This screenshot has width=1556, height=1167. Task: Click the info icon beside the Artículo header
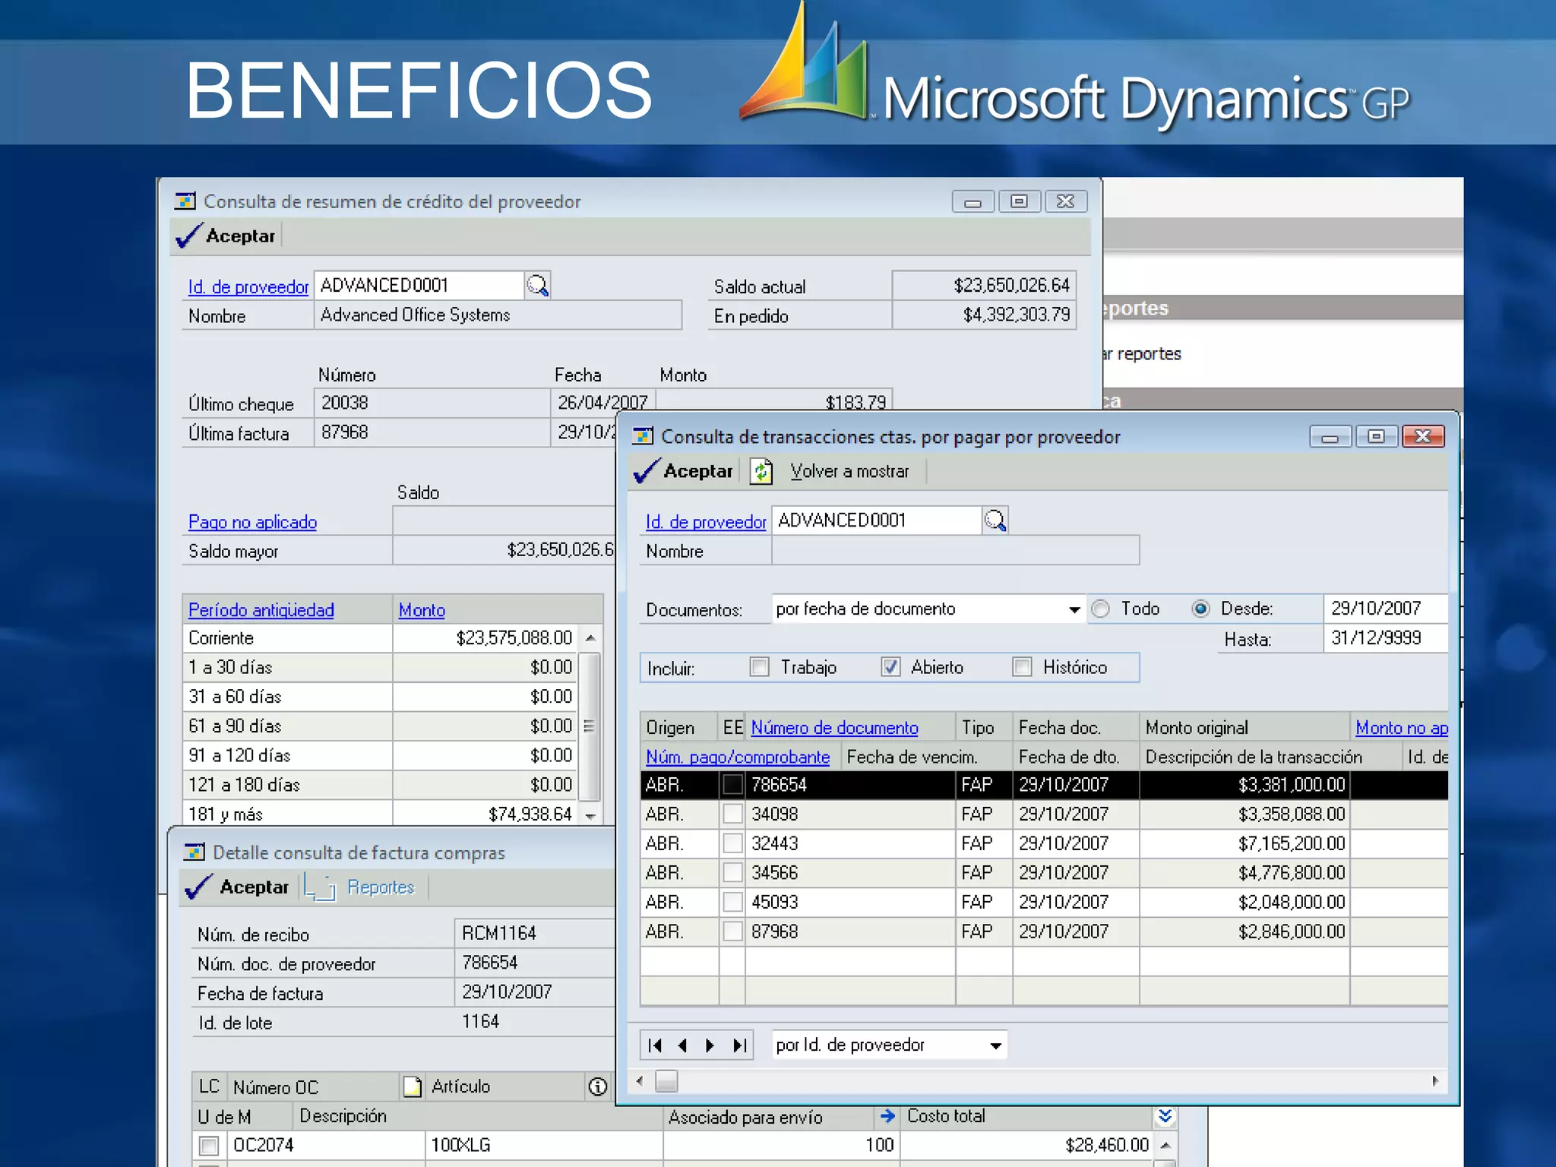[598, 1086]
